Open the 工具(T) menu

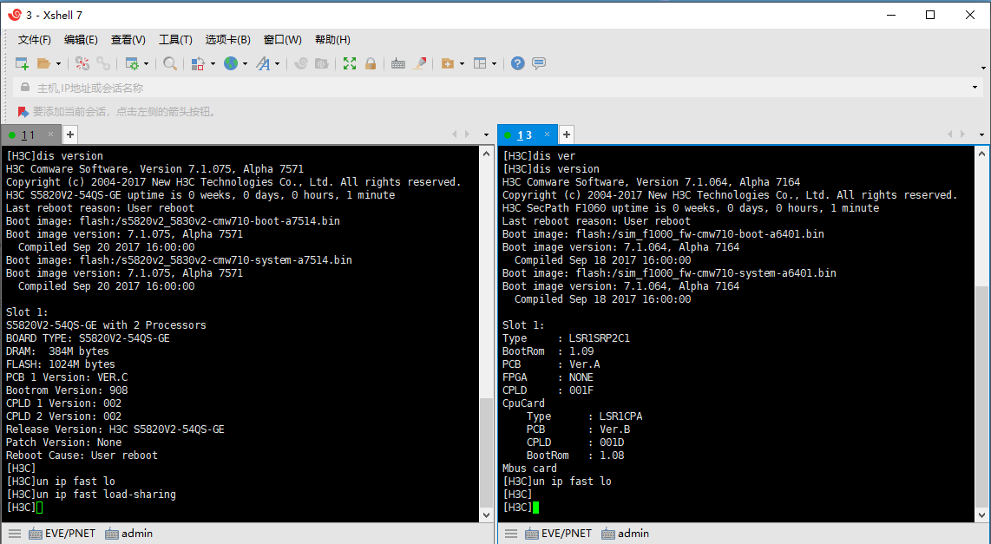pyautogui.click(x=175, y=40)
